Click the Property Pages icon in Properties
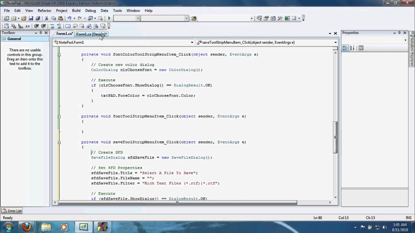The image size is (415, 233). click(x=361, y=48)
